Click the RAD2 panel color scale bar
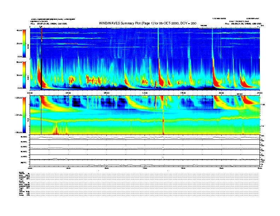Screen dimensions: 280x216 pos(24,43)
